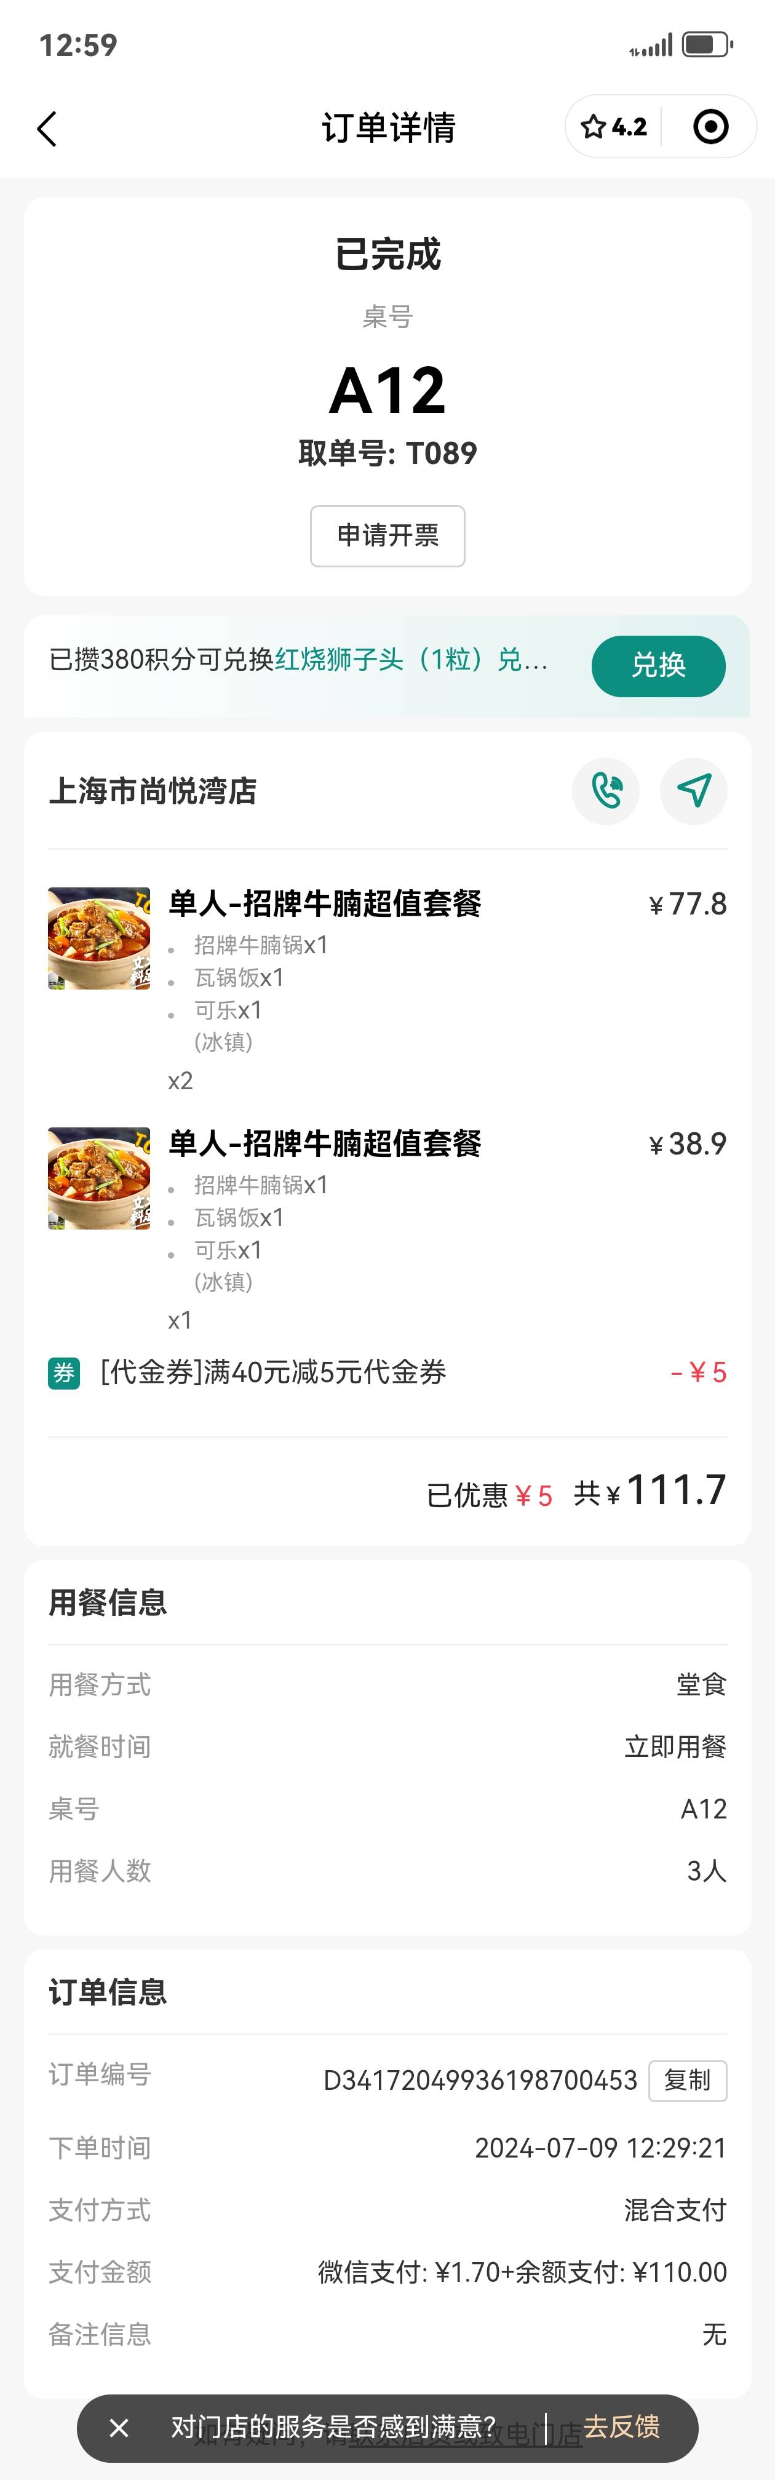Tap second beef brisket combo thumbnail

coord(99,1178)
